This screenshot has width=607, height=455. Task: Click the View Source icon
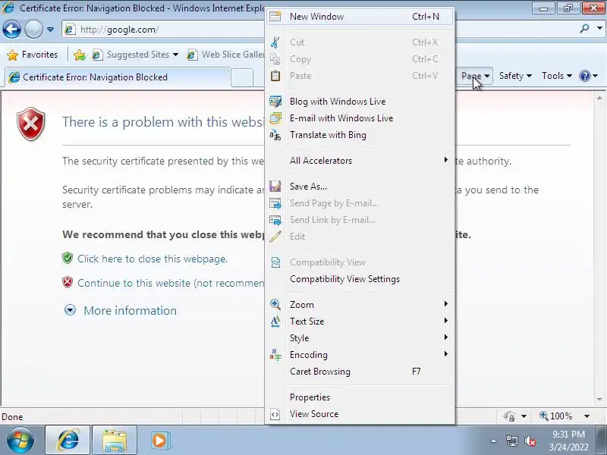pos(275,414)
